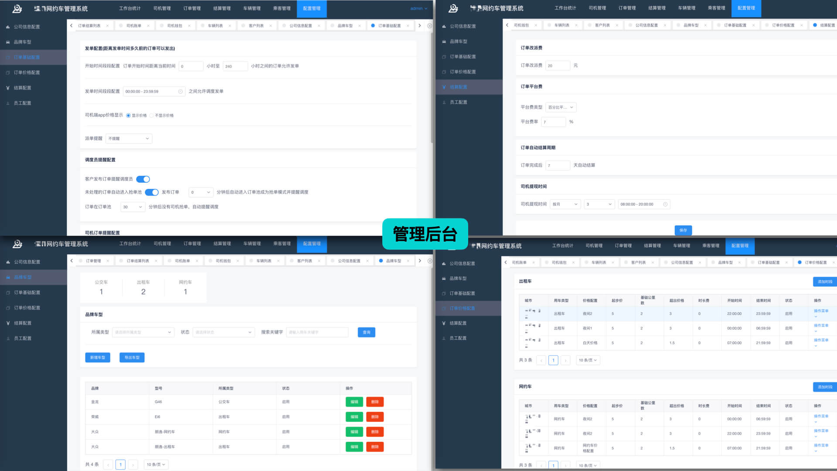This screenshot has height=471, width=837.
Task: Click 订单价格配置 sidebar icon in bottom-left window
Action: coord(8,308)
